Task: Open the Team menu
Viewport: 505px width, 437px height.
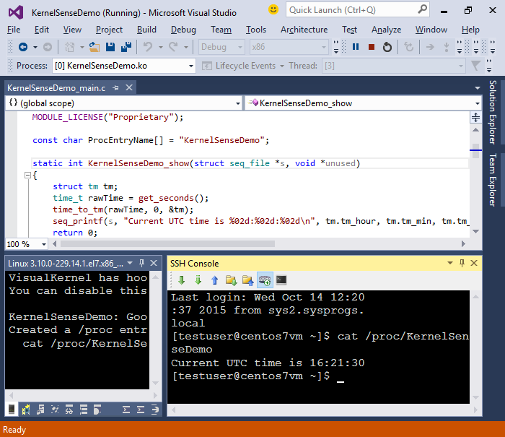Action: click(221, 30)
